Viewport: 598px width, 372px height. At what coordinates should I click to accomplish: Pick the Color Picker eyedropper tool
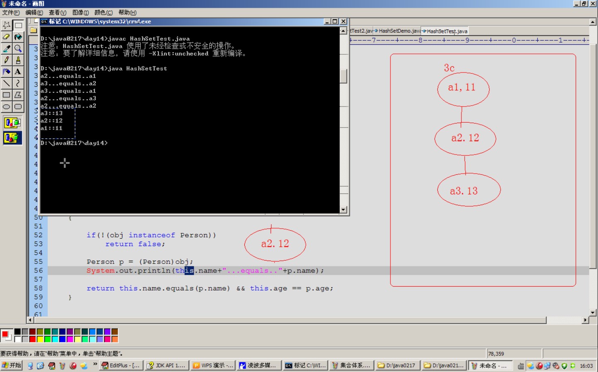(7, 48)
